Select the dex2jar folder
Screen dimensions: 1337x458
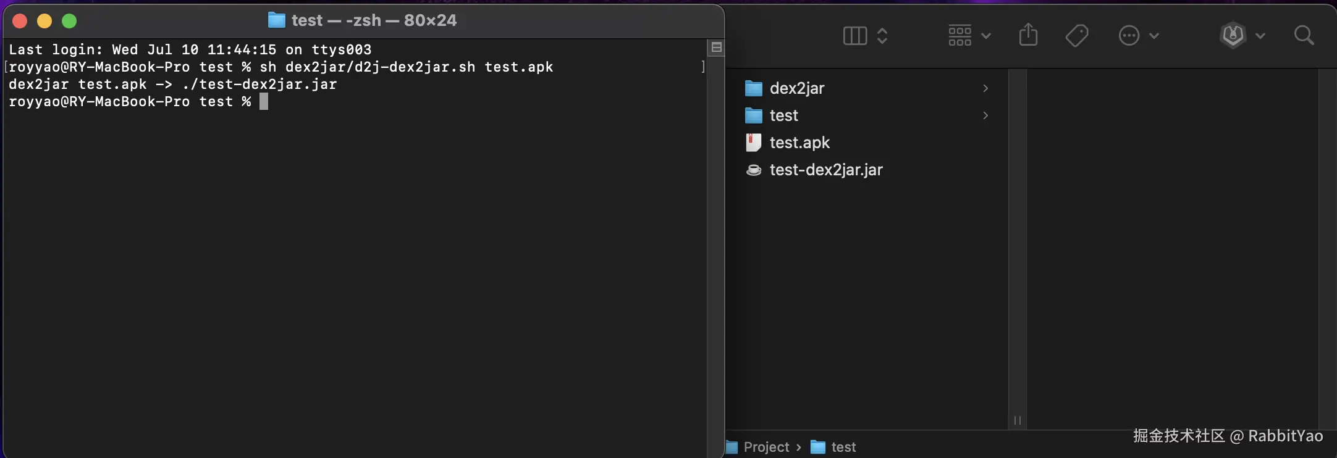tap(796, 88)
